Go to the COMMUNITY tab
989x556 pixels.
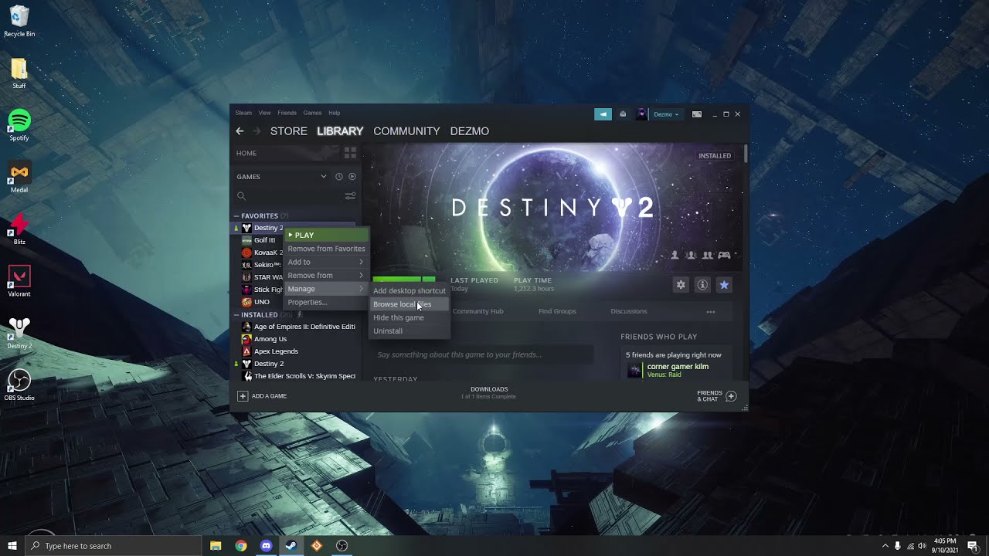click(x=406, y=131)
